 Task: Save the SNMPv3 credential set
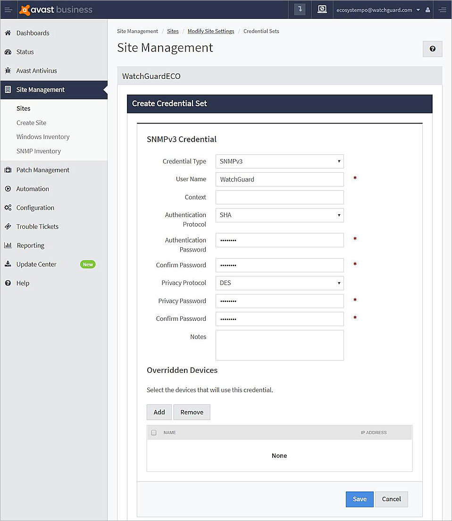coord(360,499)
